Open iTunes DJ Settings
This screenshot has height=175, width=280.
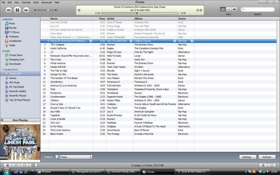[248, 157]
